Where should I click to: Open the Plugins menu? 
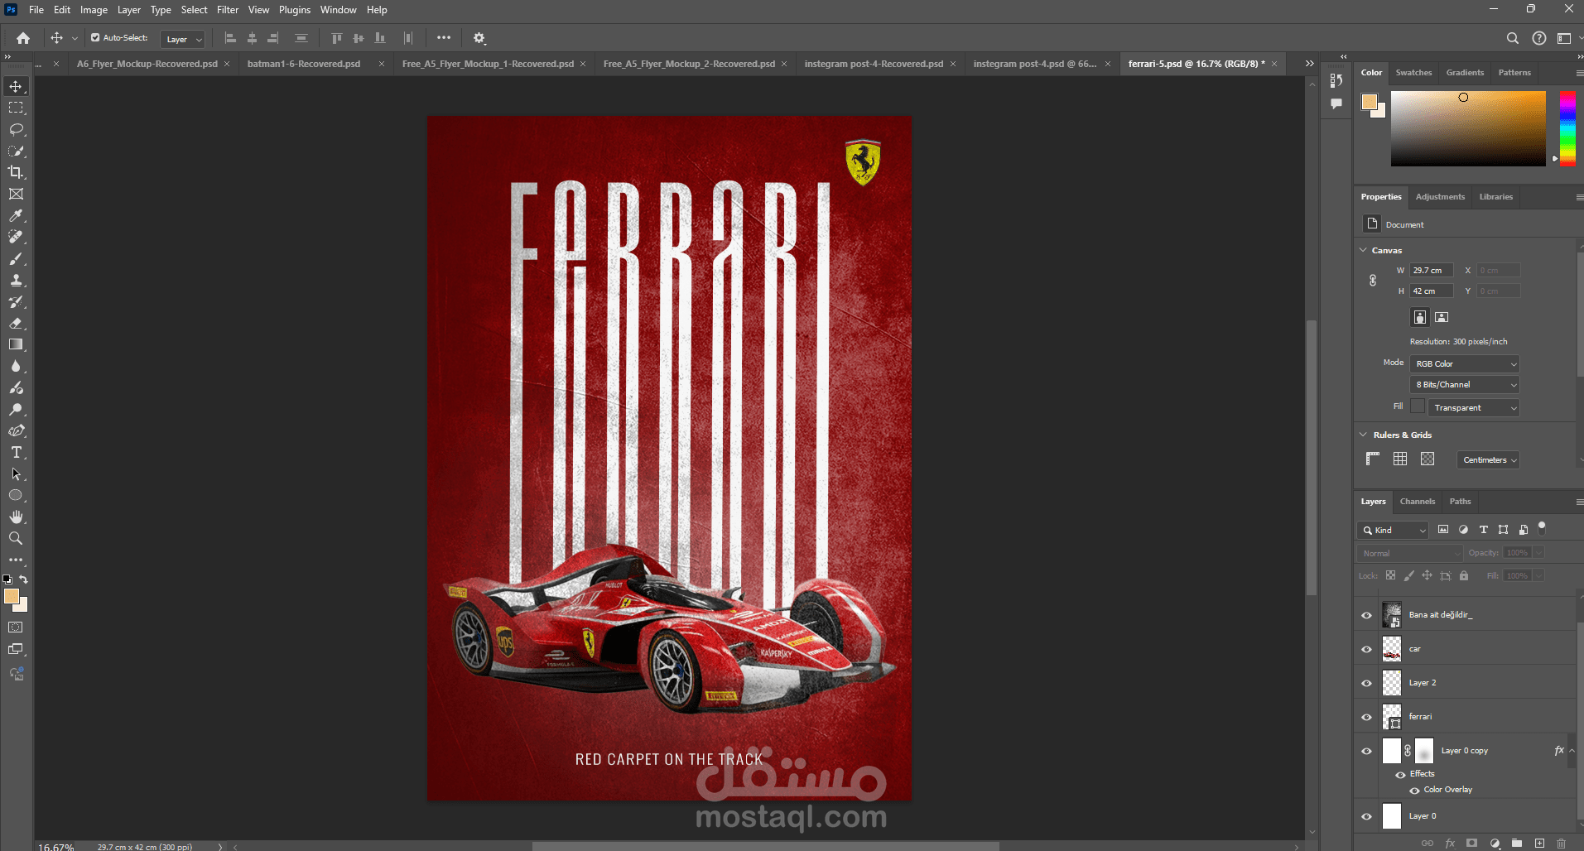point(295,10)
